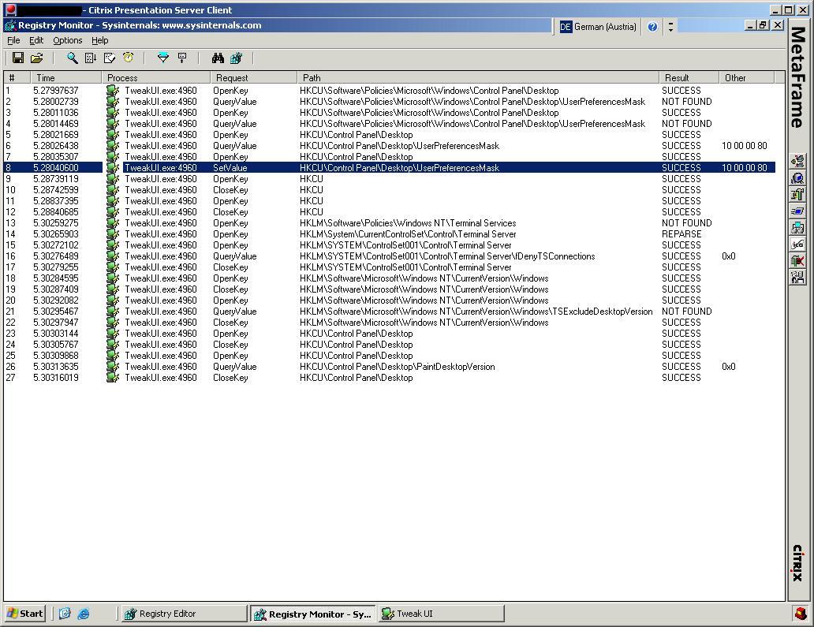Open the Filter funnel icon
Screen dimensions: 814x627
point(163,58)
